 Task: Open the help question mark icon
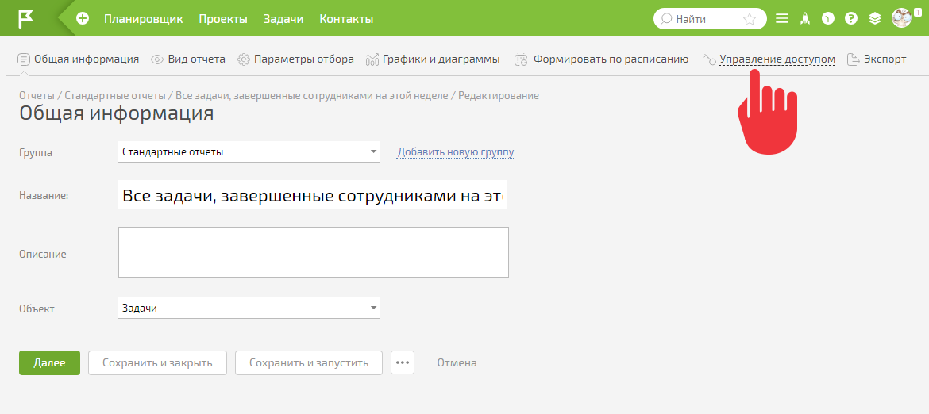click(x=851, y=19)
